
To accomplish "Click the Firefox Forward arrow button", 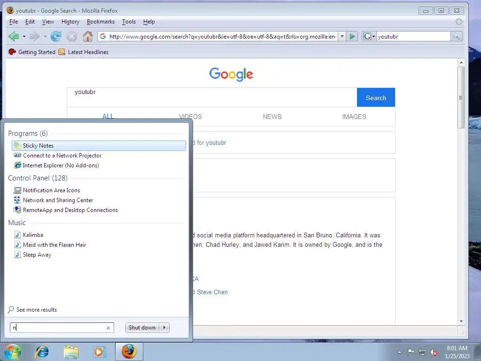I will [34, 37].
